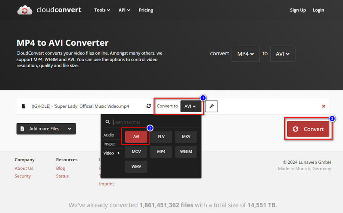Focus the Search Format field

click(x=155, y=122)
